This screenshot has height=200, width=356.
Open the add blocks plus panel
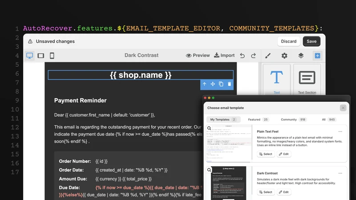(317, 56)
